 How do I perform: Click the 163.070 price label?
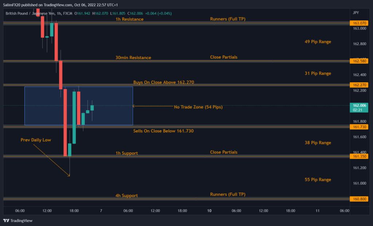tap(359, 23)
